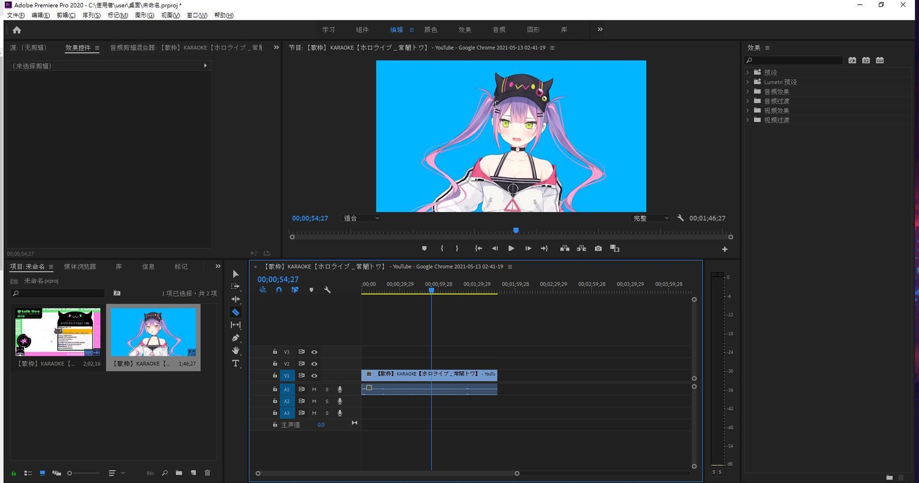
Task: Toggle linked selection in timeline
Action: [x=295, y=290]
